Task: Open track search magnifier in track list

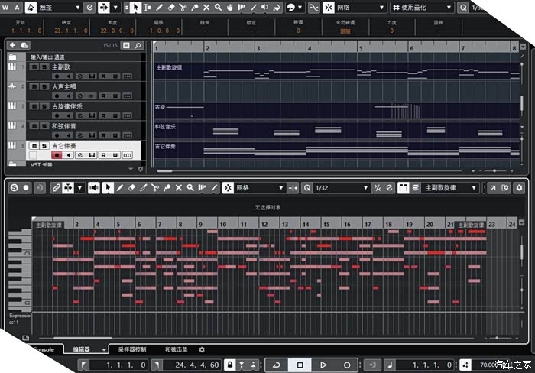Action: (139, 45)
